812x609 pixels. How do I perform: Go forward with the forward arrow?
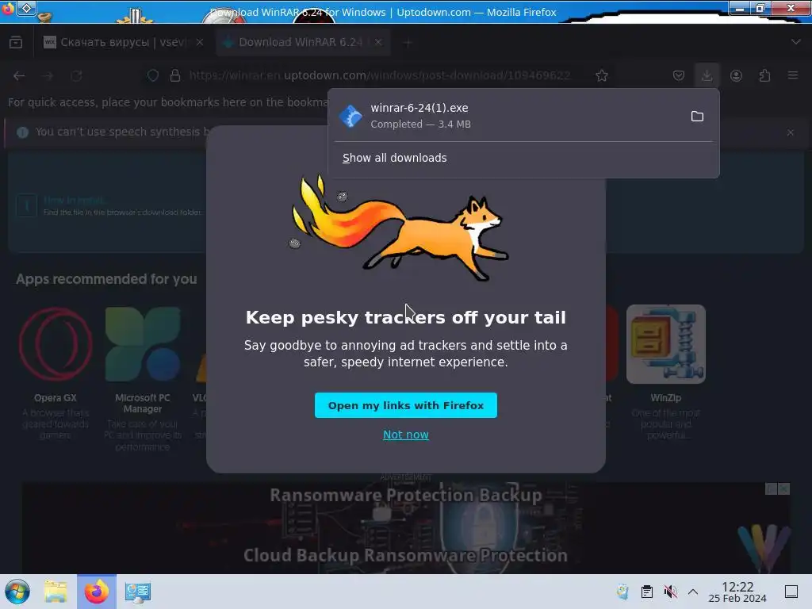click(48, 75)
